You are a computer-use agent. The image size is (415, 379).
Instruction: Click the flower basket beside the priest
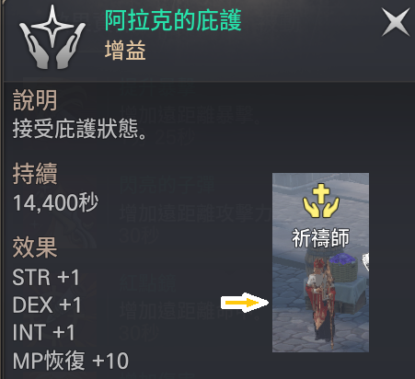344,267
